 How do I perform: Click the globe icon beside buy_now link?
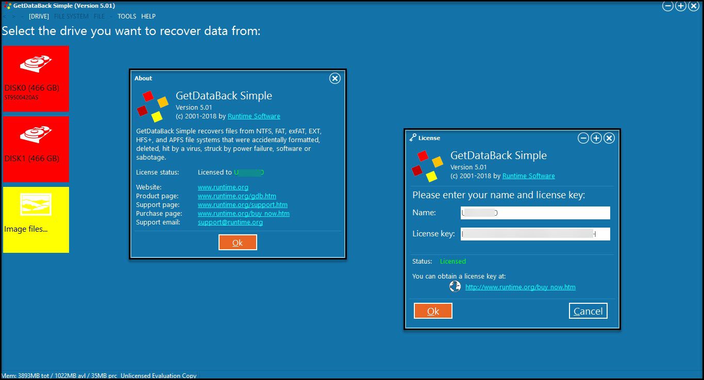click(455, 286)
